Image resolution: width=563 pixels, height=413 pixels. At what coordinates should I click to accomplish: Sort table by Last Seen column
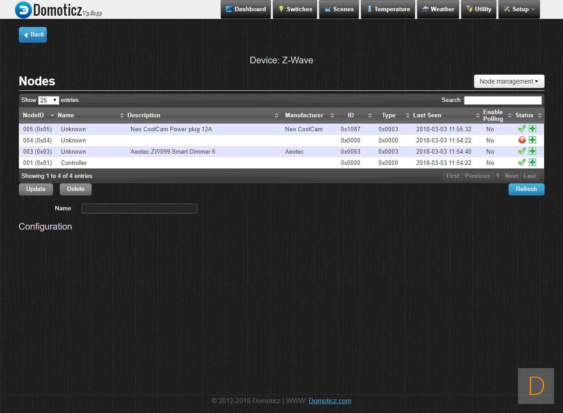pyautogui.click(x=427, y=115)
